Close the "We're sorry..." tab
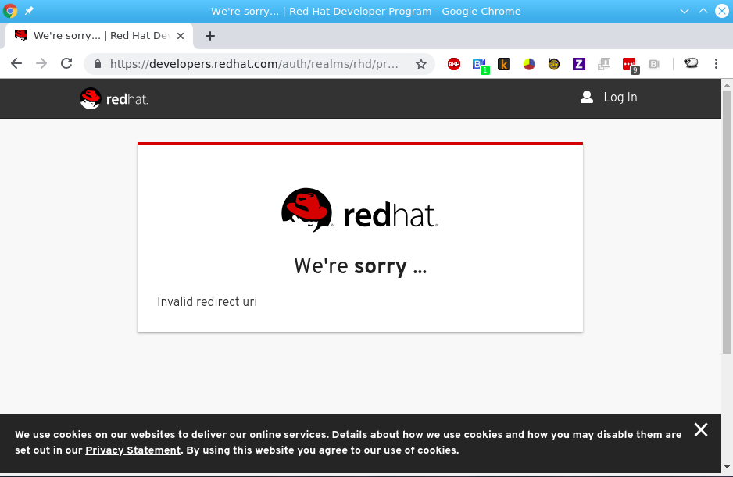This screenshot has height=477, width=733. (x=181, y=36)
